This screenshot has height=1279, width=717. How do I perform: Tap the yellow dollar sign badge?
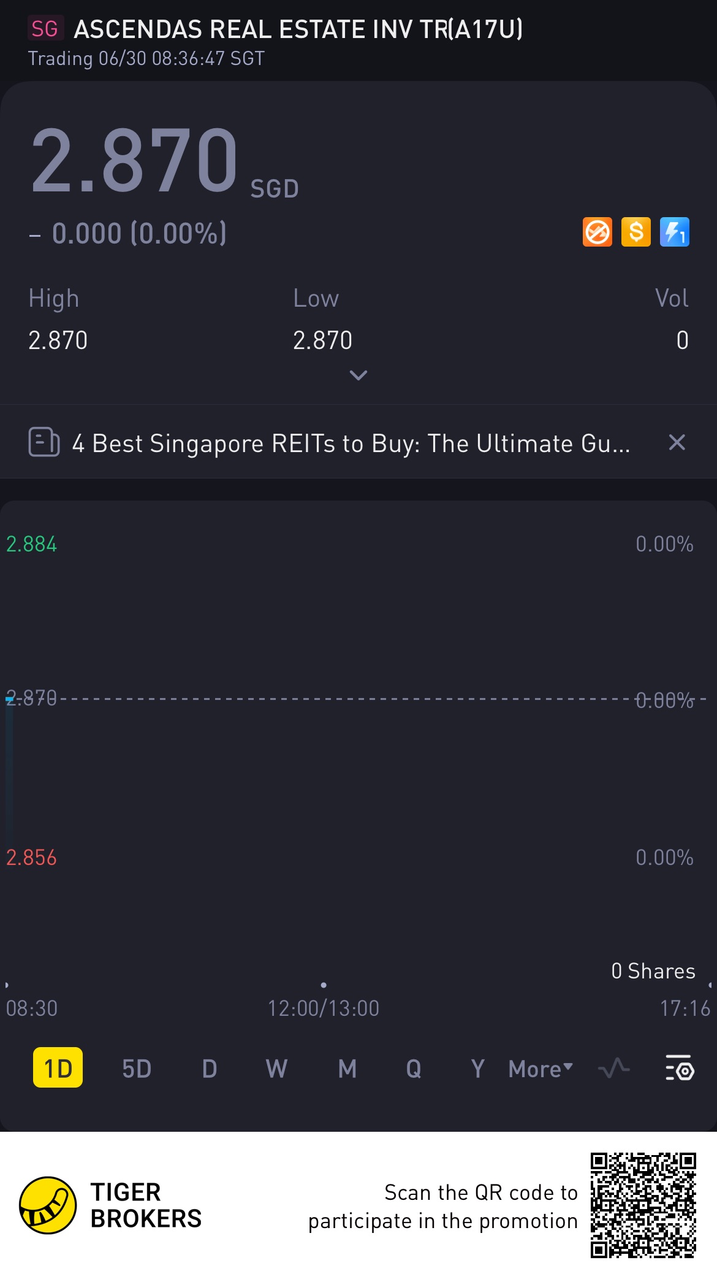[x=635, y=232]
